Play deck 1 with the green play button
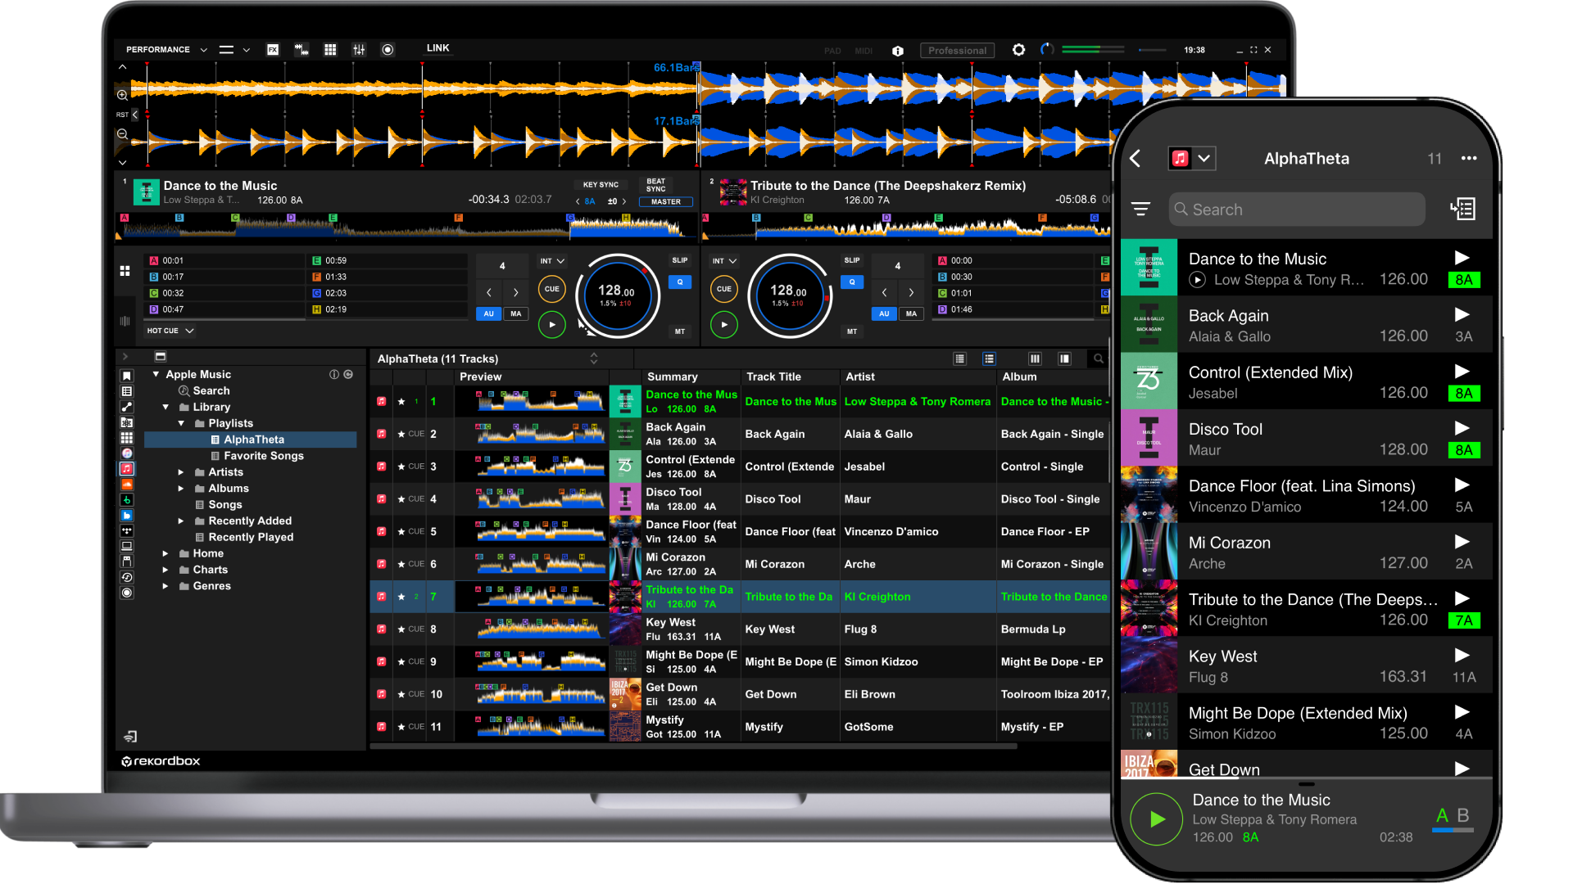This screenshot has width=1573, height=884. [x=552, y=325]
